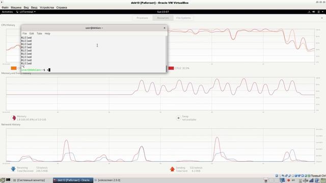Click the Total Sent value
The image size is (326, 183).
coord(196,171)
